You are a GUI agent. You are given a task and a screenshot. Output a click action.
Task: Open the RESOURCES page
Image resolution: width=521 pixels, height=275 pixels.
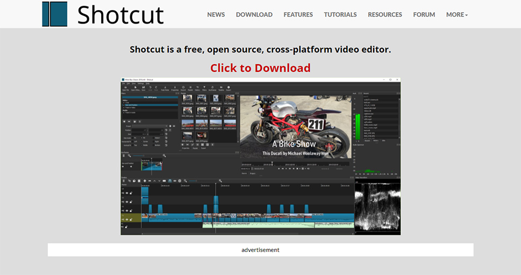tap(385, 14)
